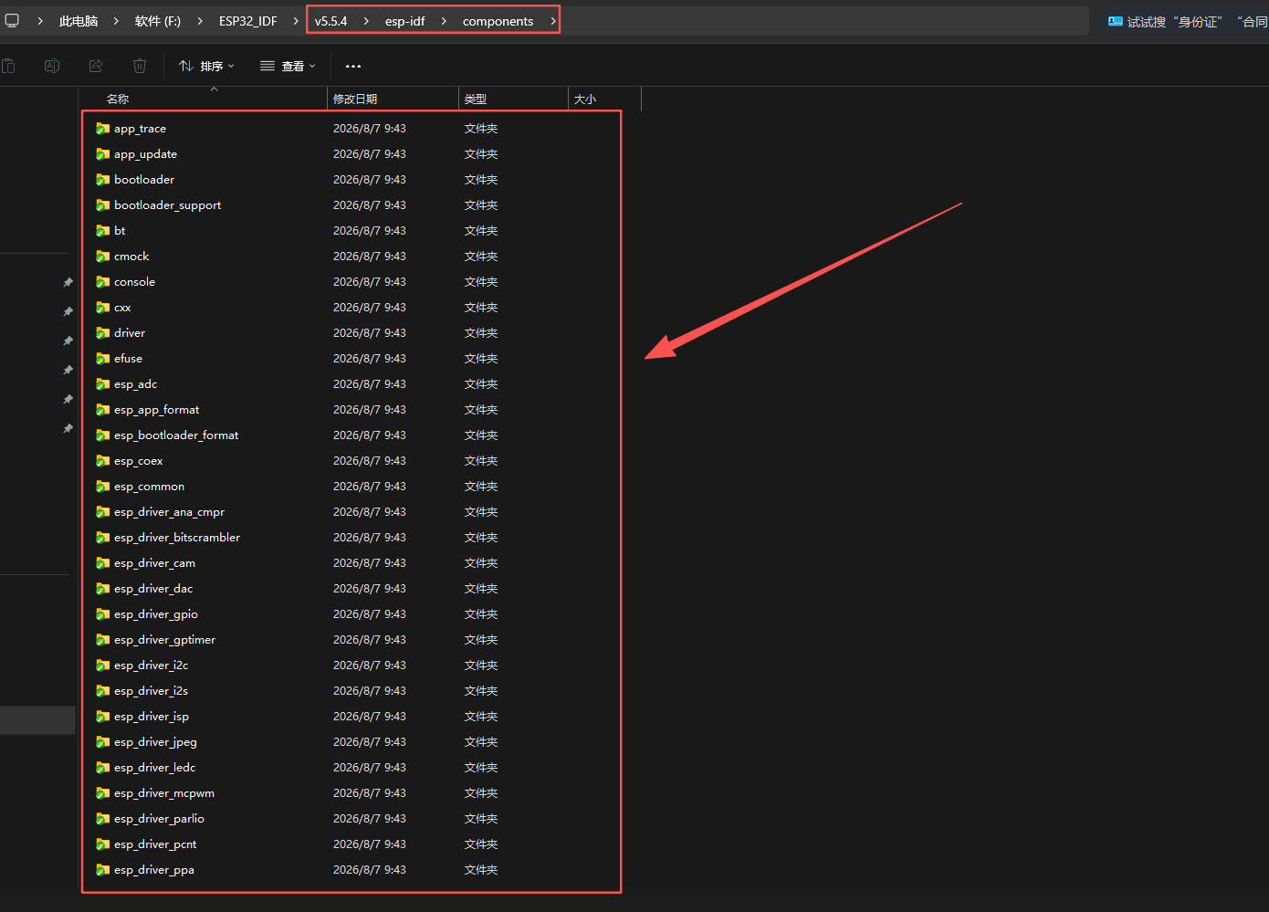
Task: Click the Rename icon in the toolbar
Action: (x=52, y=66)
